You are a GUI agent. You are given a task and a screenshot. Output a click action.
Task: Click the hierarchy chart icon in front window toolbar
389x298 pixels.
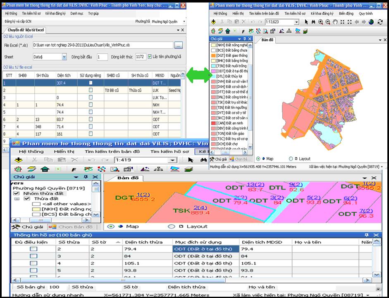[x=158, y=169]
